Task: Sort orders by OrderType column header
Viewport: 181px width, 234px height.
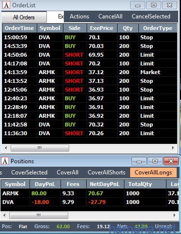Action: (158, 28)
